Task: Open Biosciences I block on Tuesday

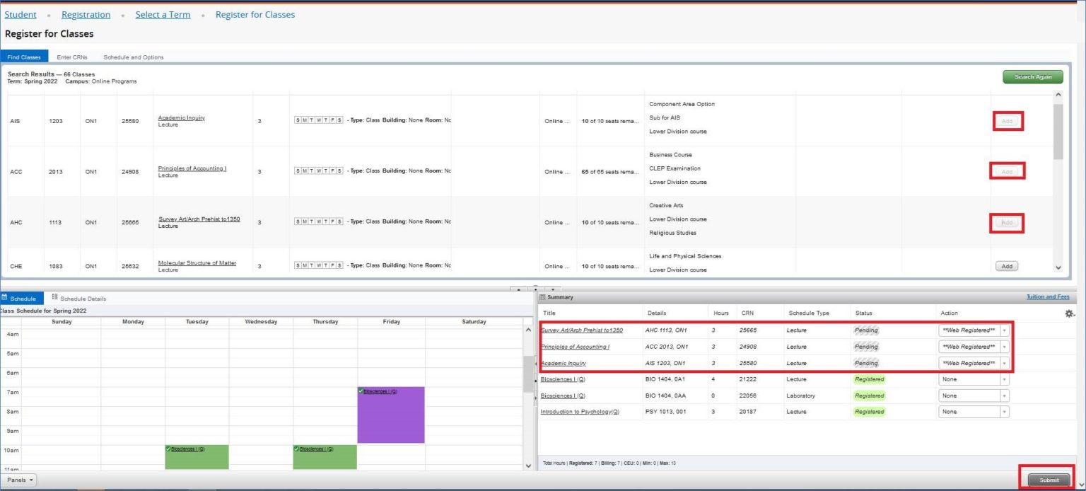Action: click(197, 456)
